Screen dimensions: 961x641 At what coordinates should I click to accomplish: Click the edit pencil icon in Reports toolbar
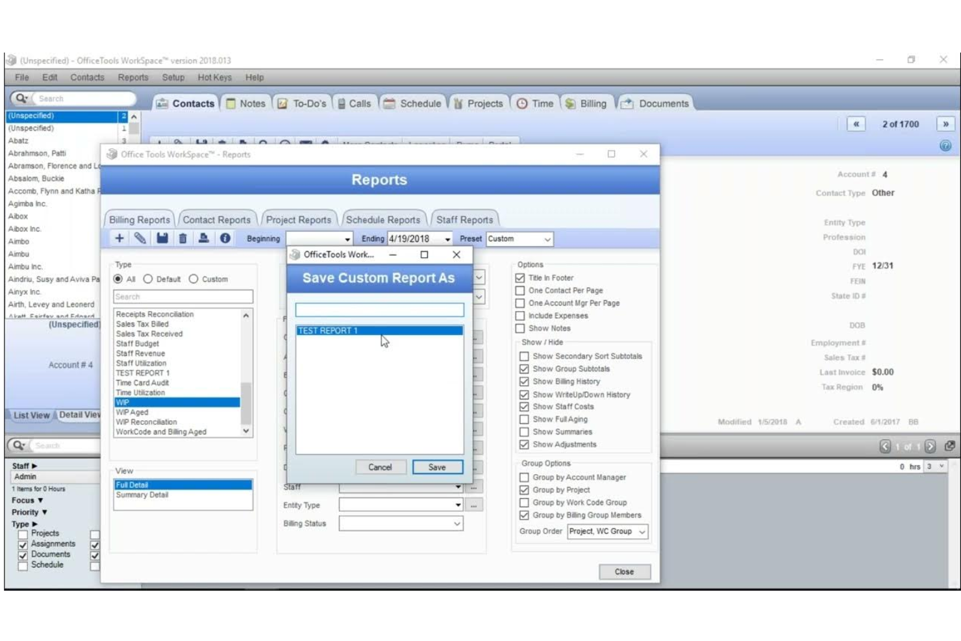pos(140,238)
